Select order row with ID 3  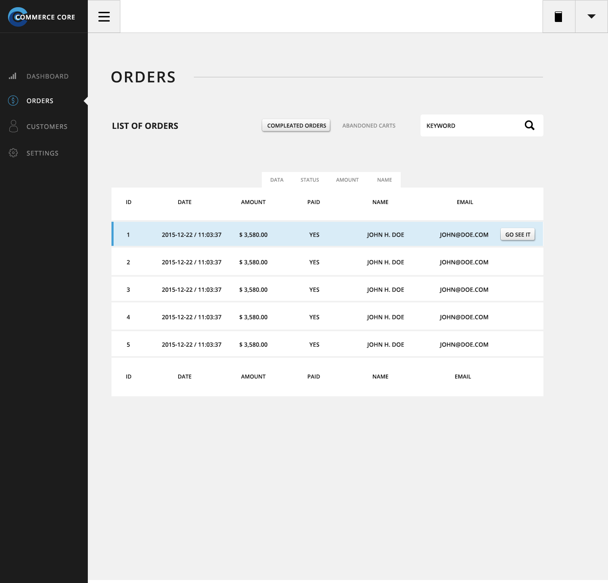327,290
